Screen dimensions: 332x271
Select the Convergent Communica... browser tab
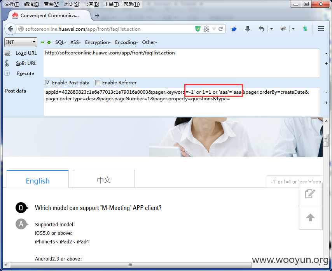[49, 16]
